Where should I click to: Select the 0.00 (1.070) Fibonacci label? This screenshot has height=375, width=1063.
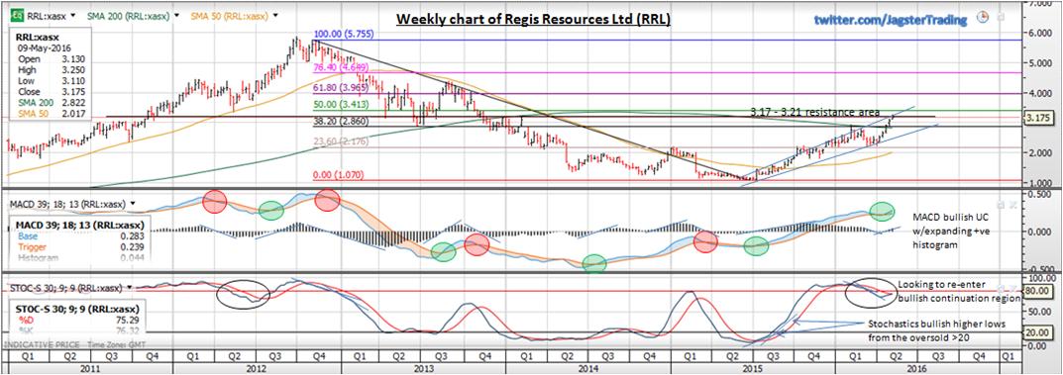(337, 175)
